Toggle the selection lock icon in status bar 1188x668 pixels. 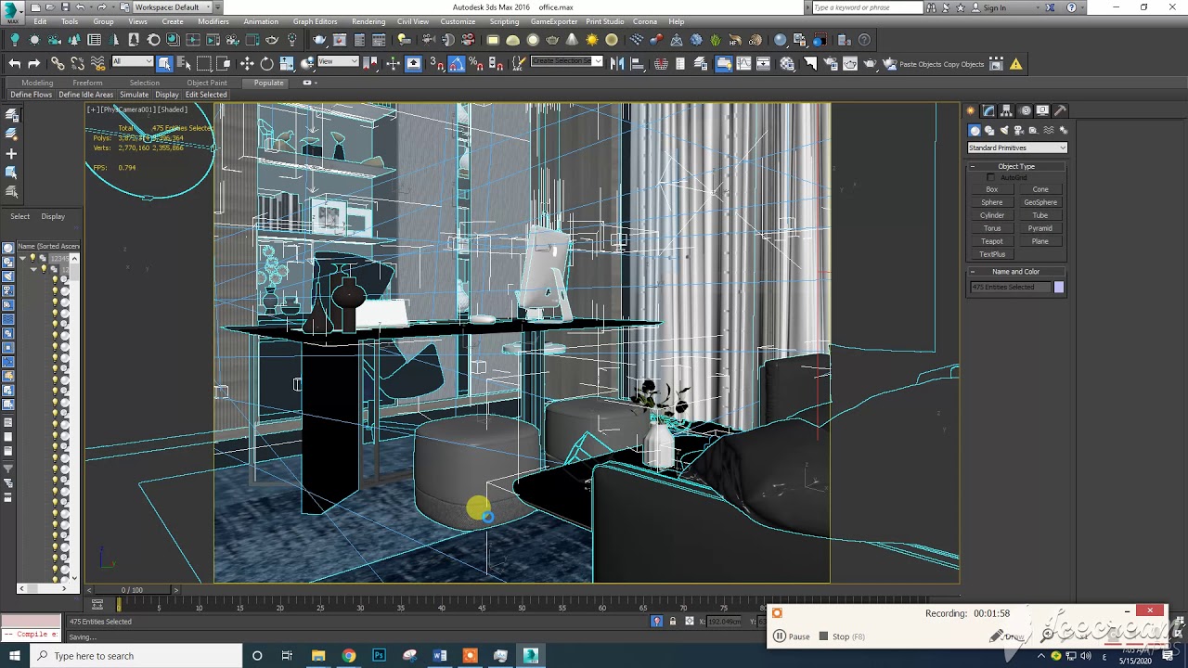pyautogui.click(x=673, y=622)
